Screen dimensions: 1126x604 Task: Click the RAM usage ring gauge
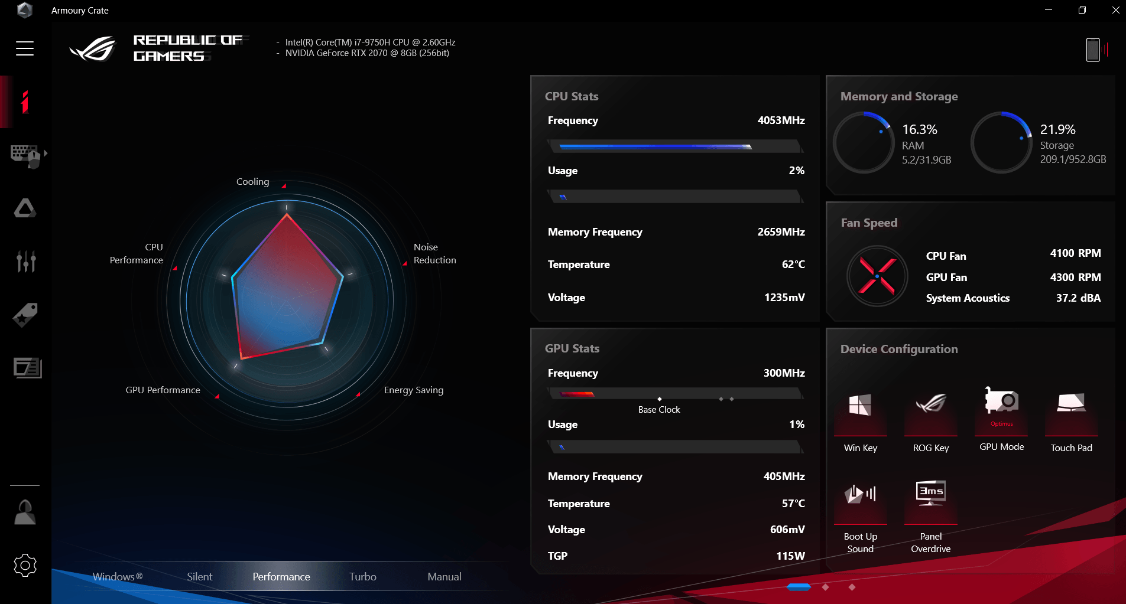(x=864, y=142)
